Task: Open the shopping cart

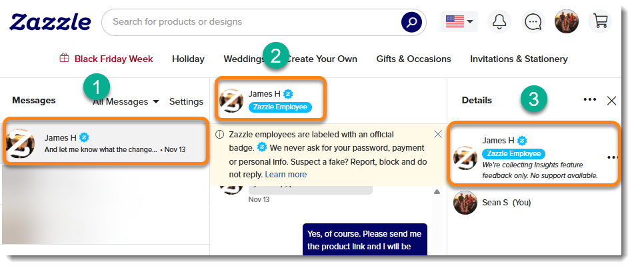Action: pos(600,21)
